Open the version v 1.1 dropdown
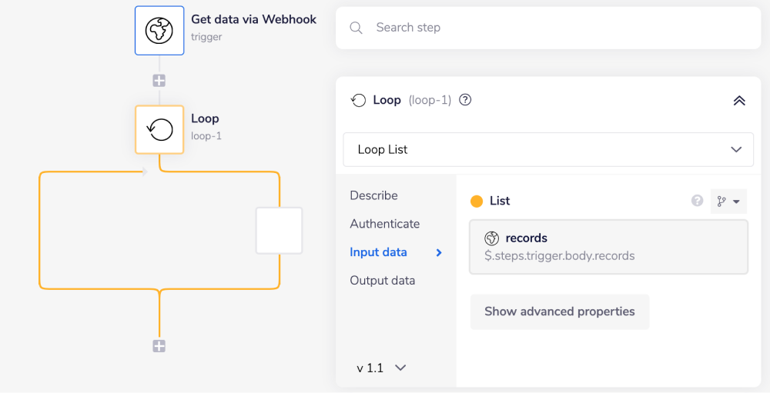Image resolution: width=770 pixels, height=393 pixels. 381,368
